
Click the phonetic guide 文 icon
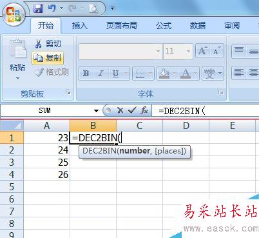pyautogui.click(x=209, y=74)
